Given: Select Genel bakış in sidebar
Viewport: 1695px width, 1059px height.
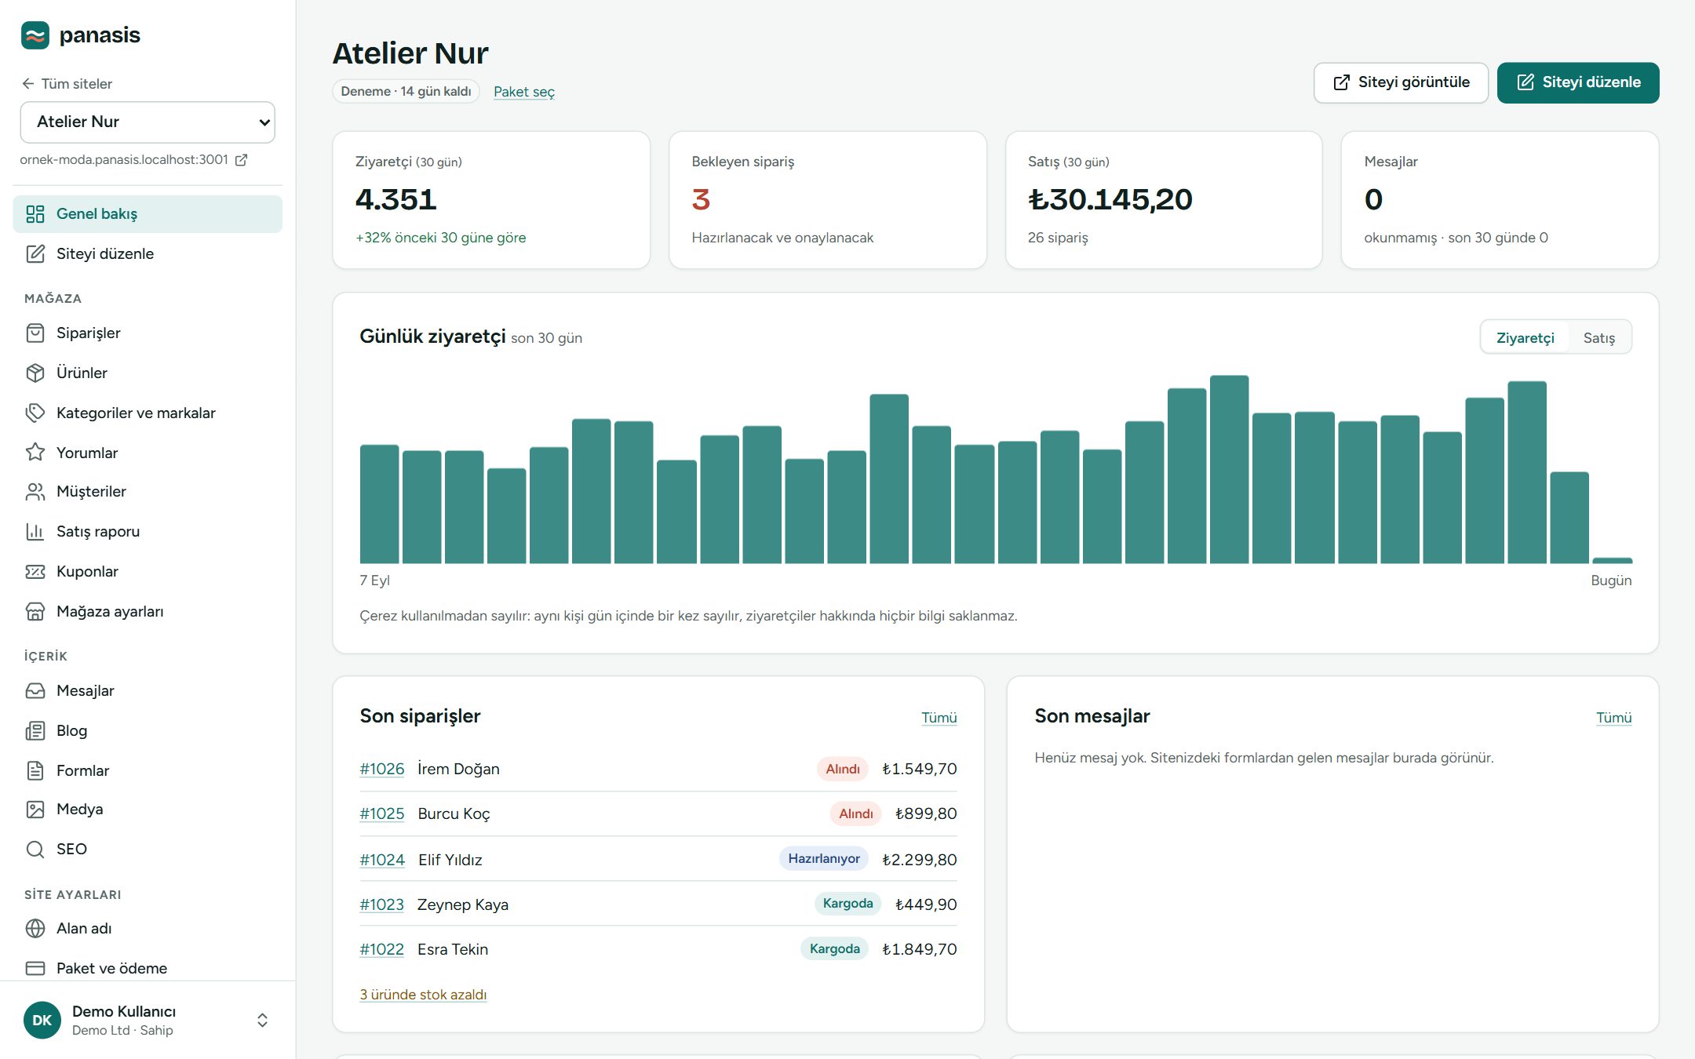Looking at the screenshot, I should 148,213.
